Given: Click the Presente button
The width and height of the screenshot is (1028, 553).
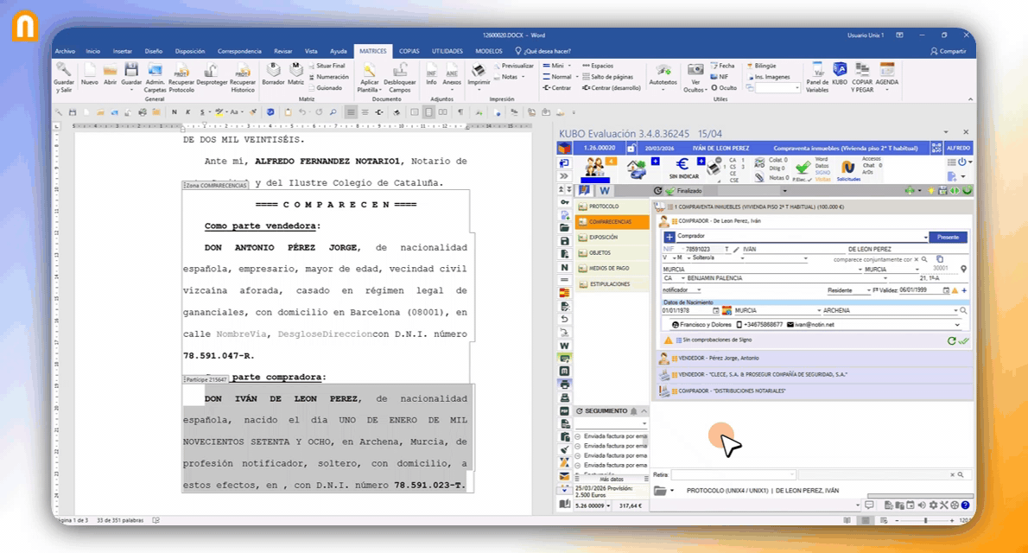Looking at the screenshot, I should 948,237.
